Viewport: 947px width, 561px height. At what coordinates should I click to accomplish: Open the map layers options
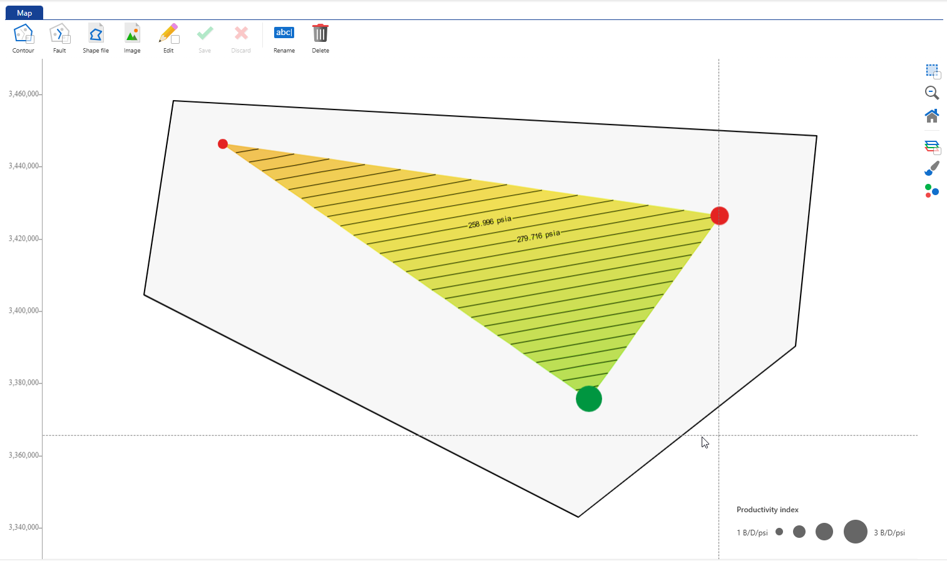(x=933, y=147)
